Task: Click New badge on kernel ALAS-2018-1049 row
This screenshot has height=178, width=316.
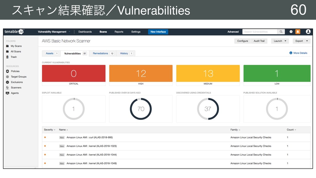Action: pos(62,163)
